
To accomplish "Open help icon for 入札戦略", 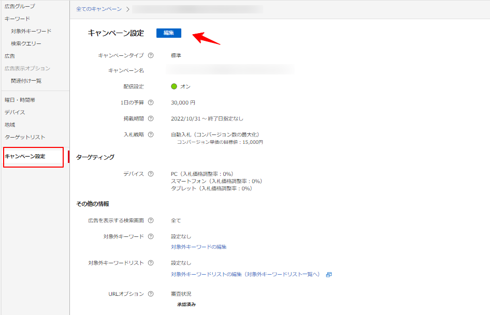I will [x=151, y=134].
